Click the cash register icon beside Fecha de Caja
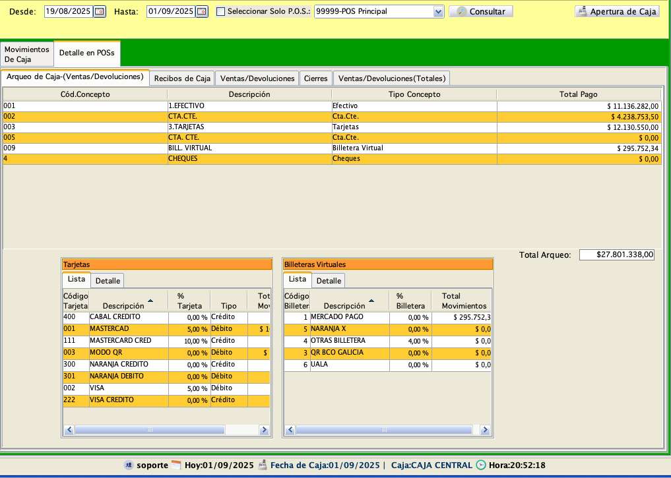 (262, 465)
